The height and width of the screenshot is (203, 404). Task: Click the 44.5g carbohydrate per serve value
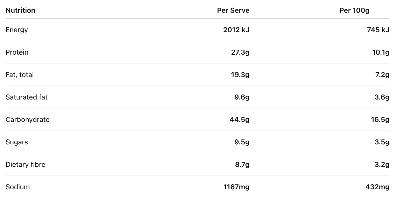click(239, 120)
